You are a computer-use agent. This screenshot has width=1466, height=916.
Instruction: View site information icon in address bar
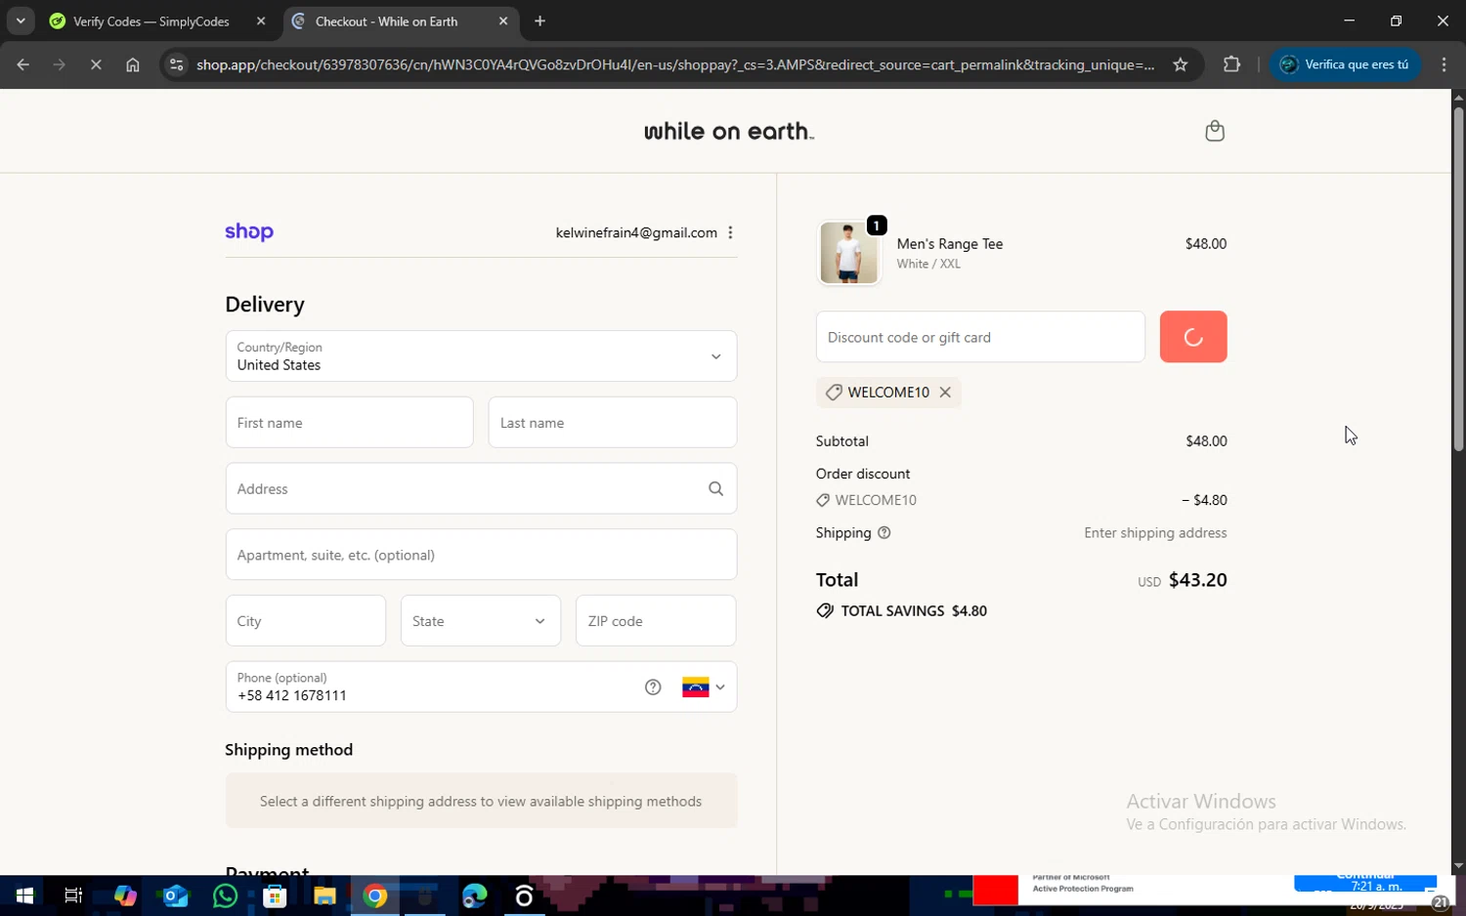pyautogui.click(x=176, y=64)
